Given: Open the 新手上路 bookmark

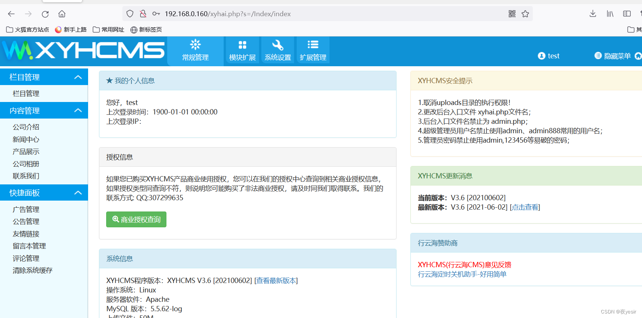Looking at the screenshot, I should pos(71,30).
